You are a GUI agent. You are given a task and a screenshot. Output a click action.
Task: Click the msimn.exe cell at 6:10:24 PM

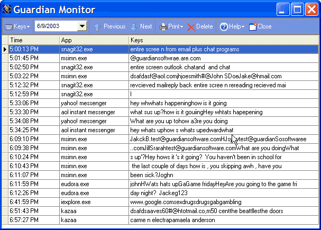click(94, 157)
